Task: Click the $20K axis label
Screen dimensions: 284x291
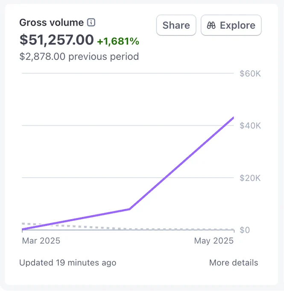Action: (250, 178)
